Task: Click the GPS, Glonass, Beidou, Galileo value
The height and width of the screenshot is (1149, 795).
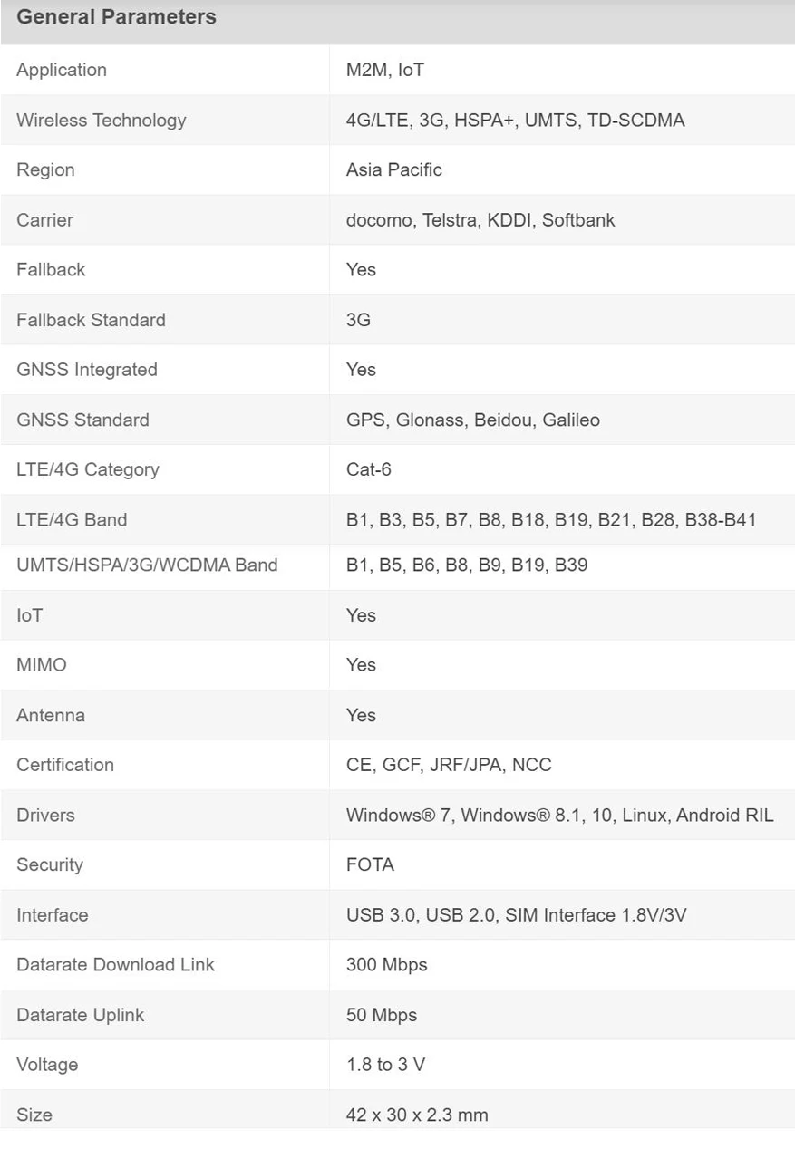Action: click(x=472, y=420)
